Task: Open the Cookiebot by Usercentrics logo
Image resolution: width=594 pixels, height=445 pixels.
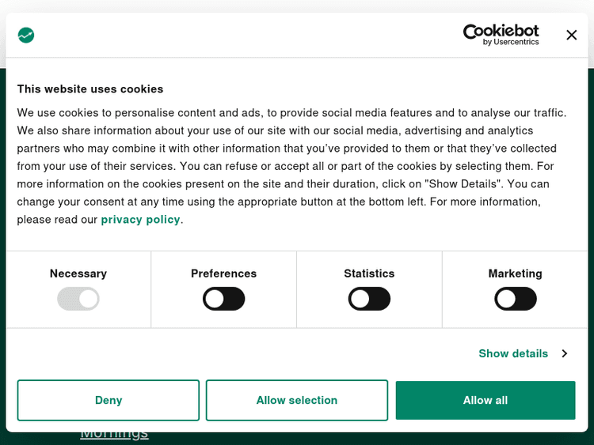Action: (x=501, y=35)
